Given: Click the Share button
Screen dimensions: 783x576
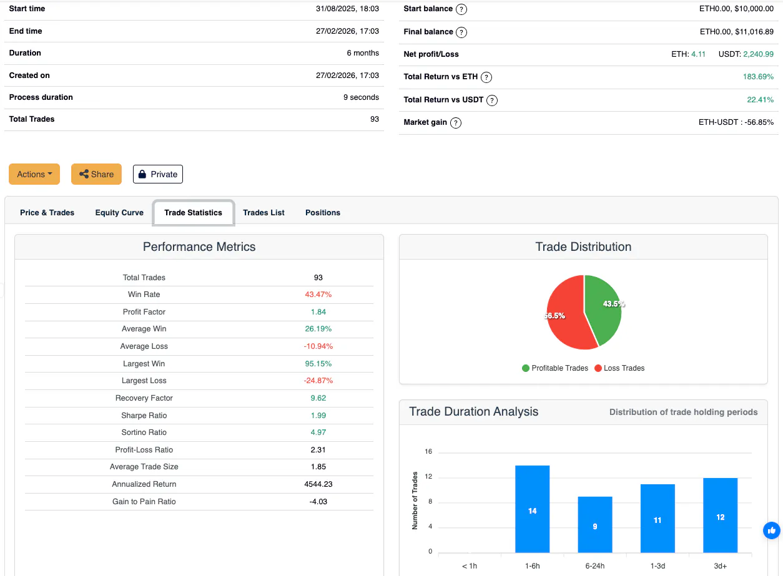Looking at the screenshot, I should point(96,174).
